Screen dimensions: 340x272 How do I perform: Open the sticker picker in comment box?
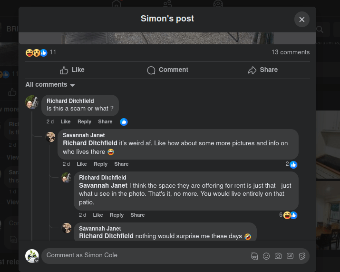coord(302,256)
